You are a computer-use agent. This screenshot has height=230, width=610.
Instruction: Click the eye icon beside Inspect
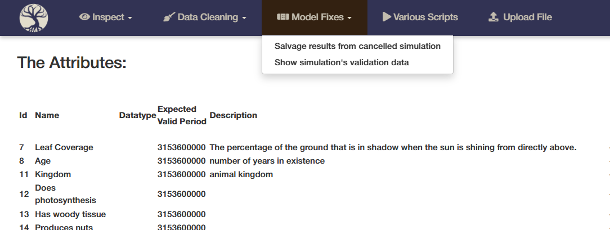coord(84,17)
